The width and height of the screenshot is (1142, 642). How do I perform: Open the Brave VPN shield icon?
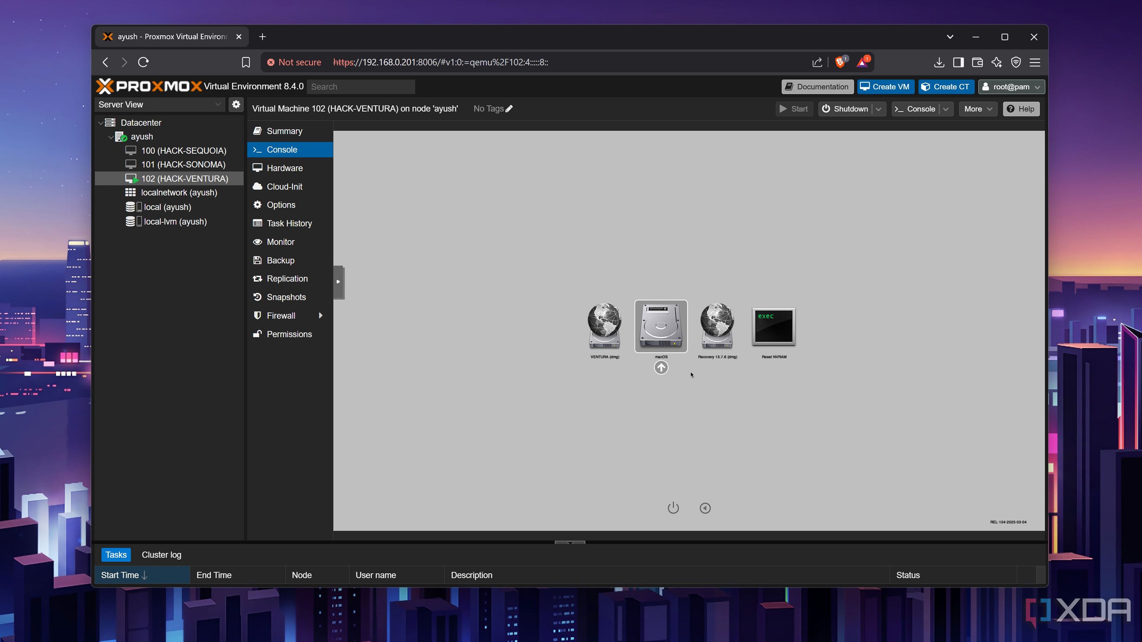click(1016, 62)
